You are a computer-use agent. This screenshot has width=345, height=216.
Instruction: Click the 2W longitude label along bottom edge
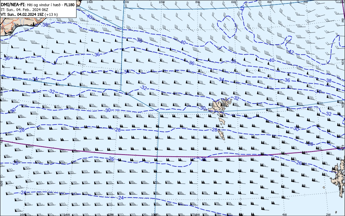click(x=328, y=215)
